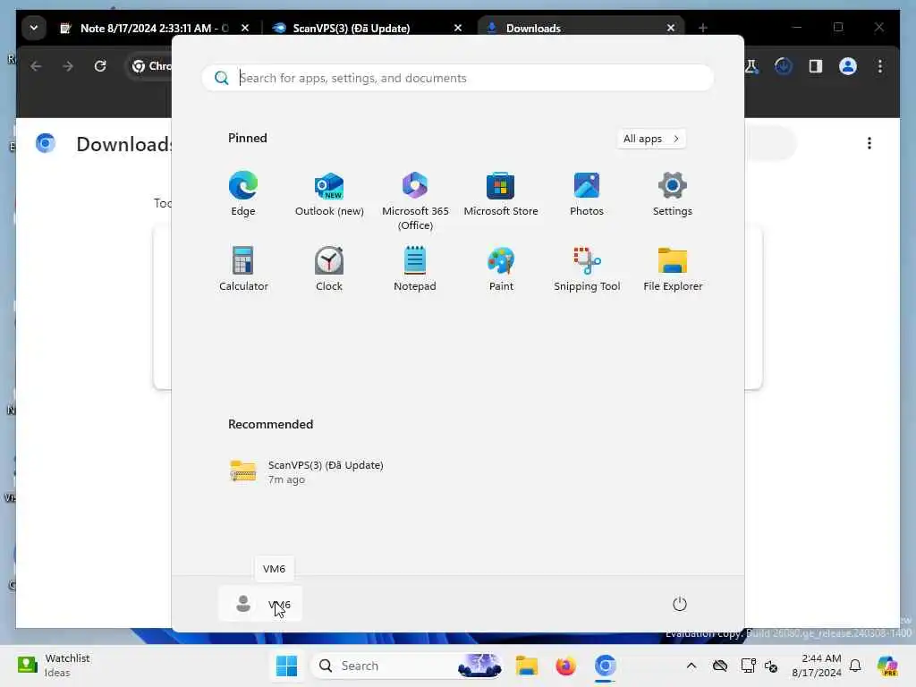Launch Calculator app
The image size is (916, 687).
[243, 268]
